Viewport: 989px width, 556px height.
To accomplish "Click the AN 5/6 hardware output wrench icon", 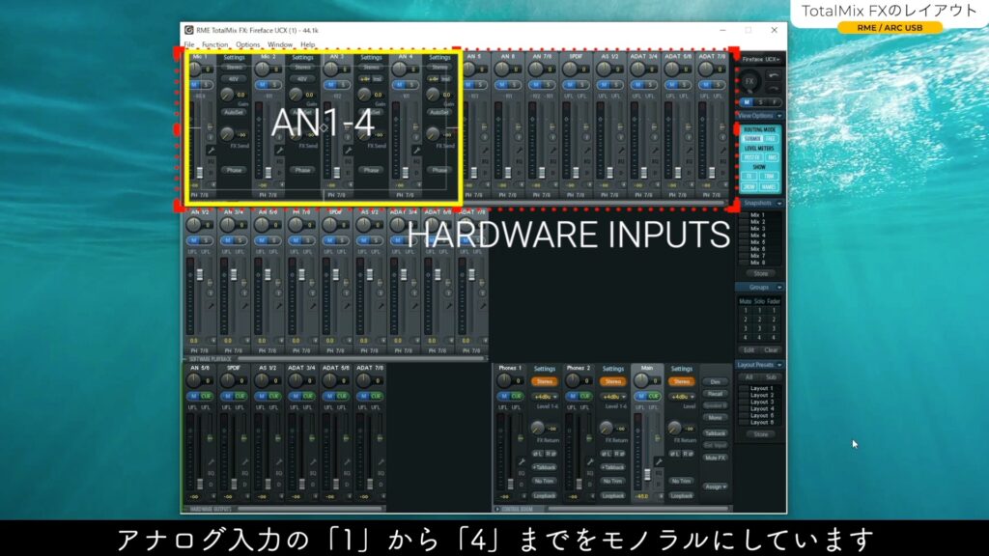I will [x=212, y=462].
